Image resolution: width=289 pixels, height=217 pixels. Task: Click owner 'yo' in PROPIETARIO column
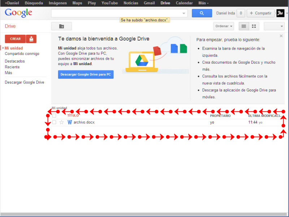(212, 122)
